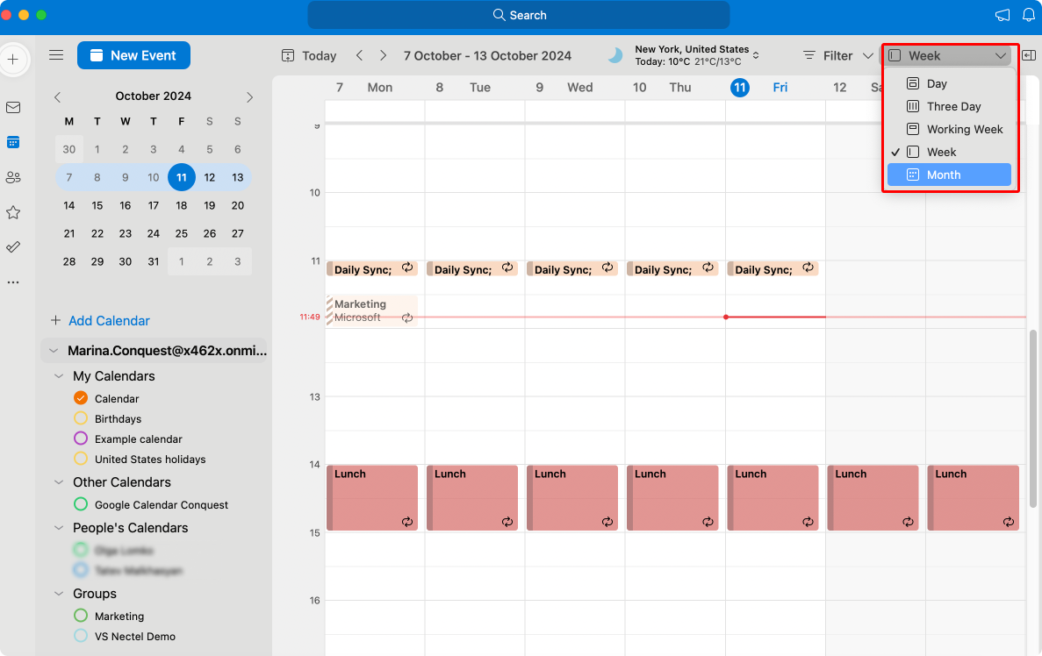The width and height of the screenshot is (1042, 656).
Task: Click the recurrence icon on Friday's Lunch
Action: pos(808,522)
